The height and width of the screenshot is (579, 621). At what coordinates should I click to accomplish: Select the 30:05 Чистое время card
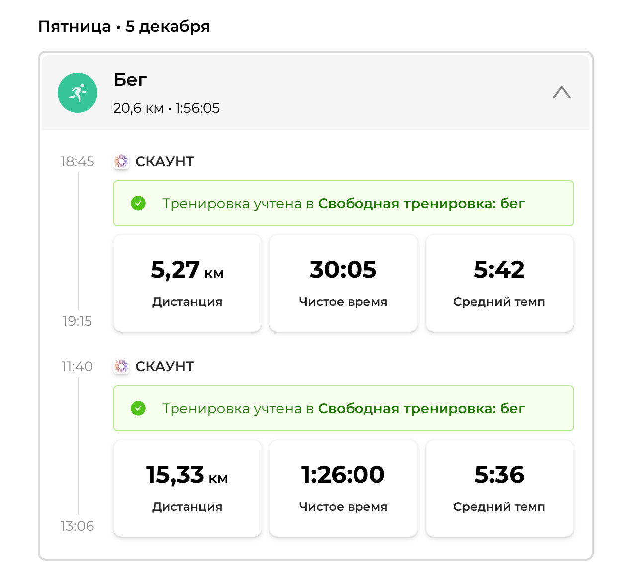click(x=344, y=283)
